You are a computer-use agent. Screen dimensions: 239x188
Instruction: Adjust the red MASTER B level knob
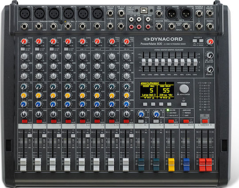[210, 42]
